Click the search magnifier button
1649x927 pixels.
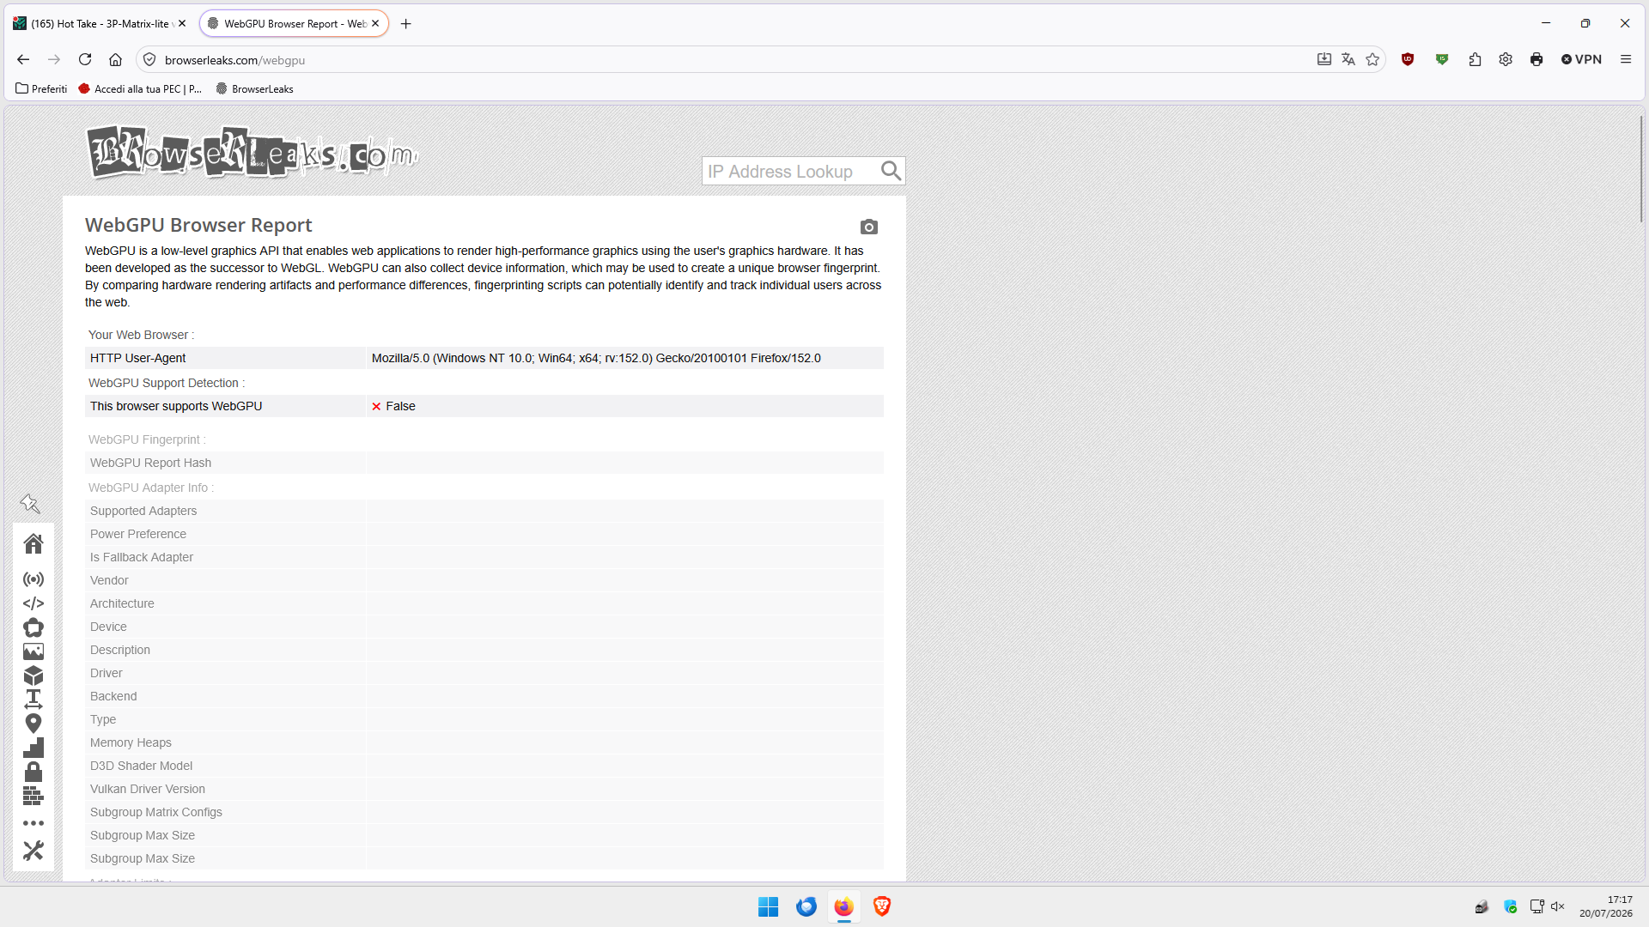click(x=891, y=172)
